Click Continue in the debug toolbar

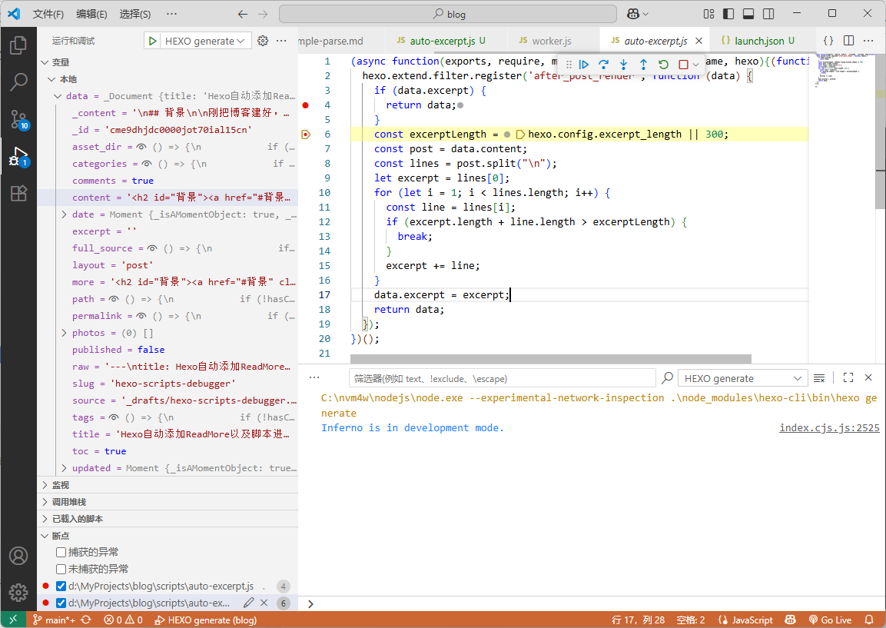(x=584, y=65)
